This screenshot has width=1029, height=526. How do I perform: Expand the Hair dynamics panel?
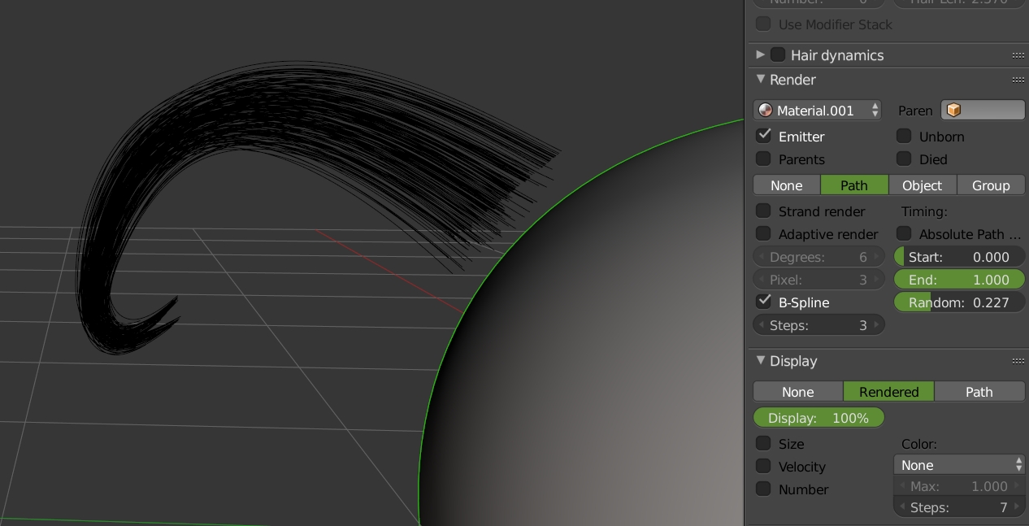761,54
